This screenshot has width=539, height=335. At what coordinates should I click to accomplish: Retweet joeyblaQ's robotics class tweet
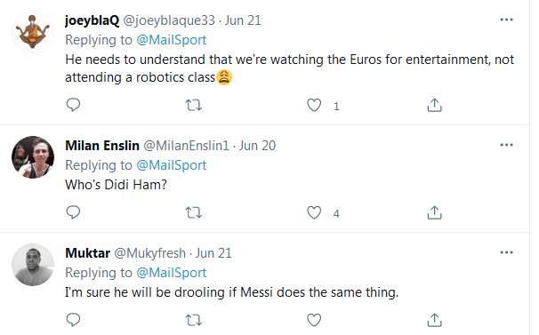tap(194, 105)
